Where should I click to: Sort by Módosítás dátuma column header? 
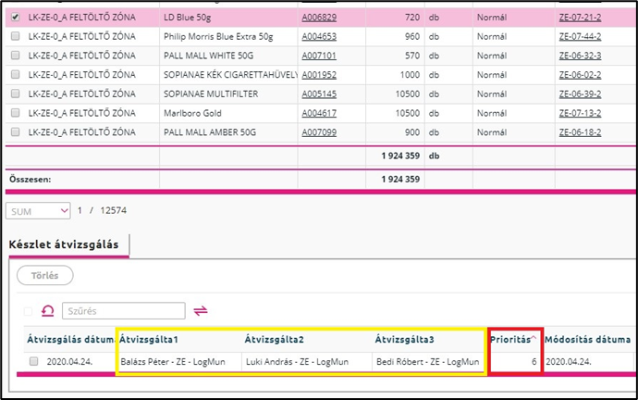point(587,339)
